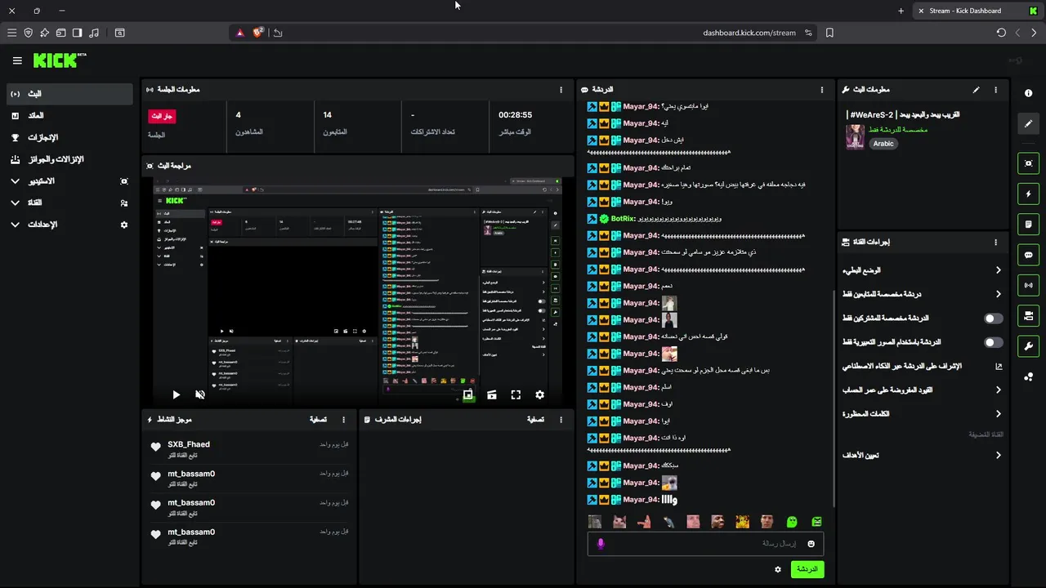1046x588 pixels.
Task: Open moderator actions panel three-dot menu
Action: [561, 420]
